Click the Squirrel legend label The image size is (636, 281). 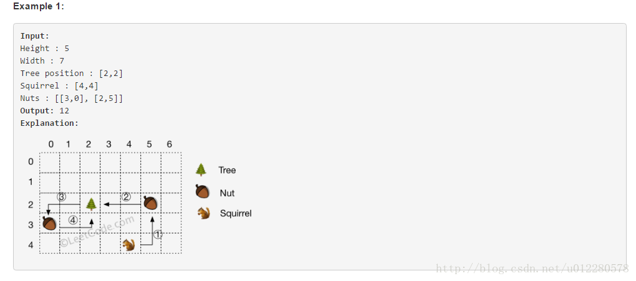point(236,213)
